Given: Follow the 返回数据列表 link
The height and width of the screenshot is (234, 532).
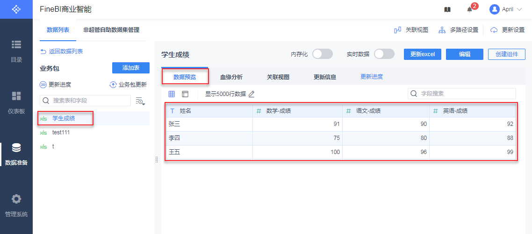Looking at the screenshot, I should (x=62, y=51).
